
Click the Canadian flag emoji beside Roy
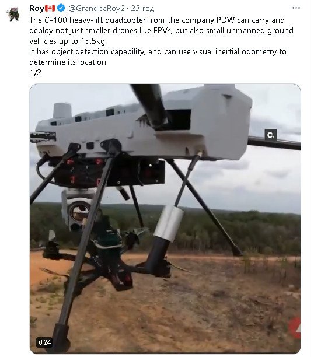click(x=50, y=8)
